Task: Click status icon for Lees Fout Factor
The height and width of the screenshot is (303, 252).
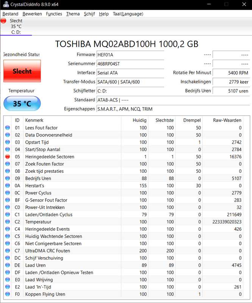Action: pyautogui.click(x=8, y=128)
